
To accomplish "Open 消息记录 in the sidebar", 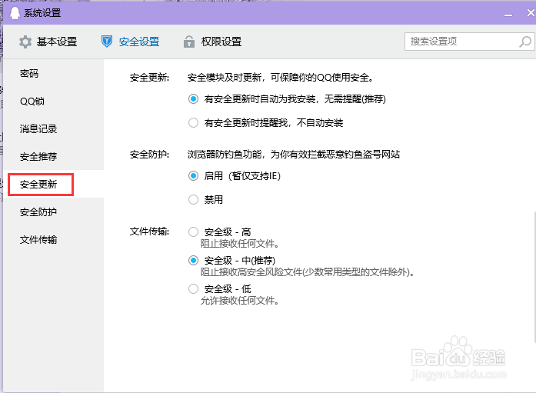I will pos(38,129).
